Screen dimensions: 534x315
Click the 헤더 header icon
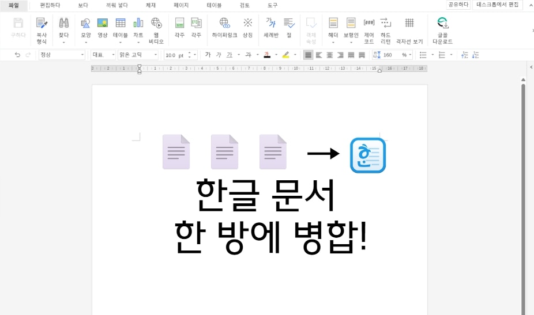333,23
